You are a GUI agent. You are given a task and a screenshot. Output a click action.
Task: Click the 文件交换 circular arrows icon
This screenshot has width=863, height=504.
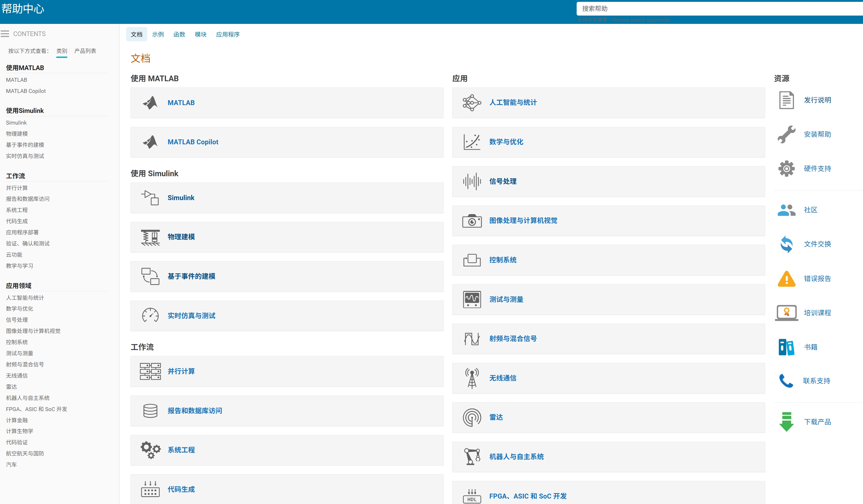(786, 244)
